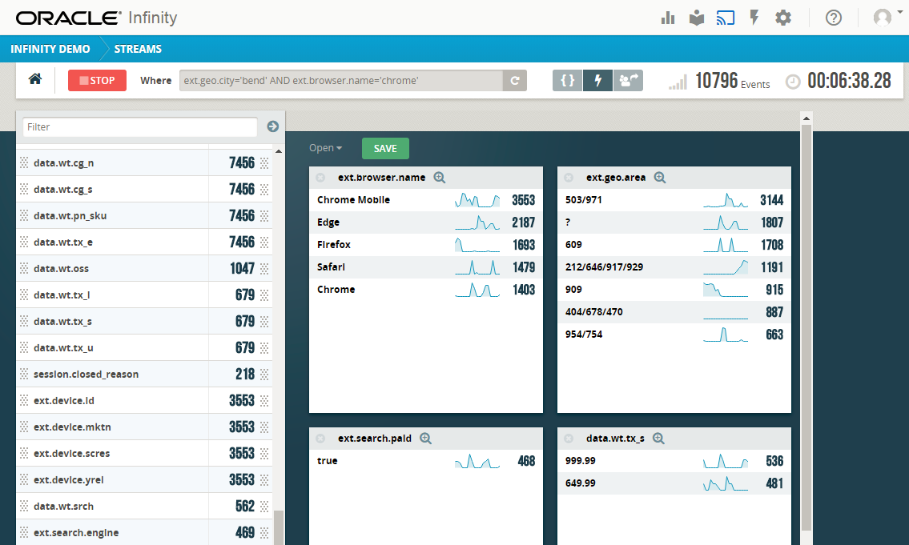
Task: Grab left drag handle of ext.device.id
Action: 24,400
